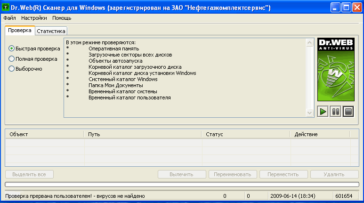
Task: Click the Папка Мои Документы line
Action: pos(116,85)
